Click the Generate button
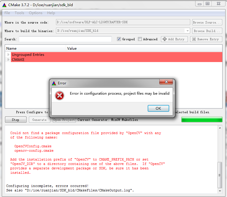 tap(40, 120)
